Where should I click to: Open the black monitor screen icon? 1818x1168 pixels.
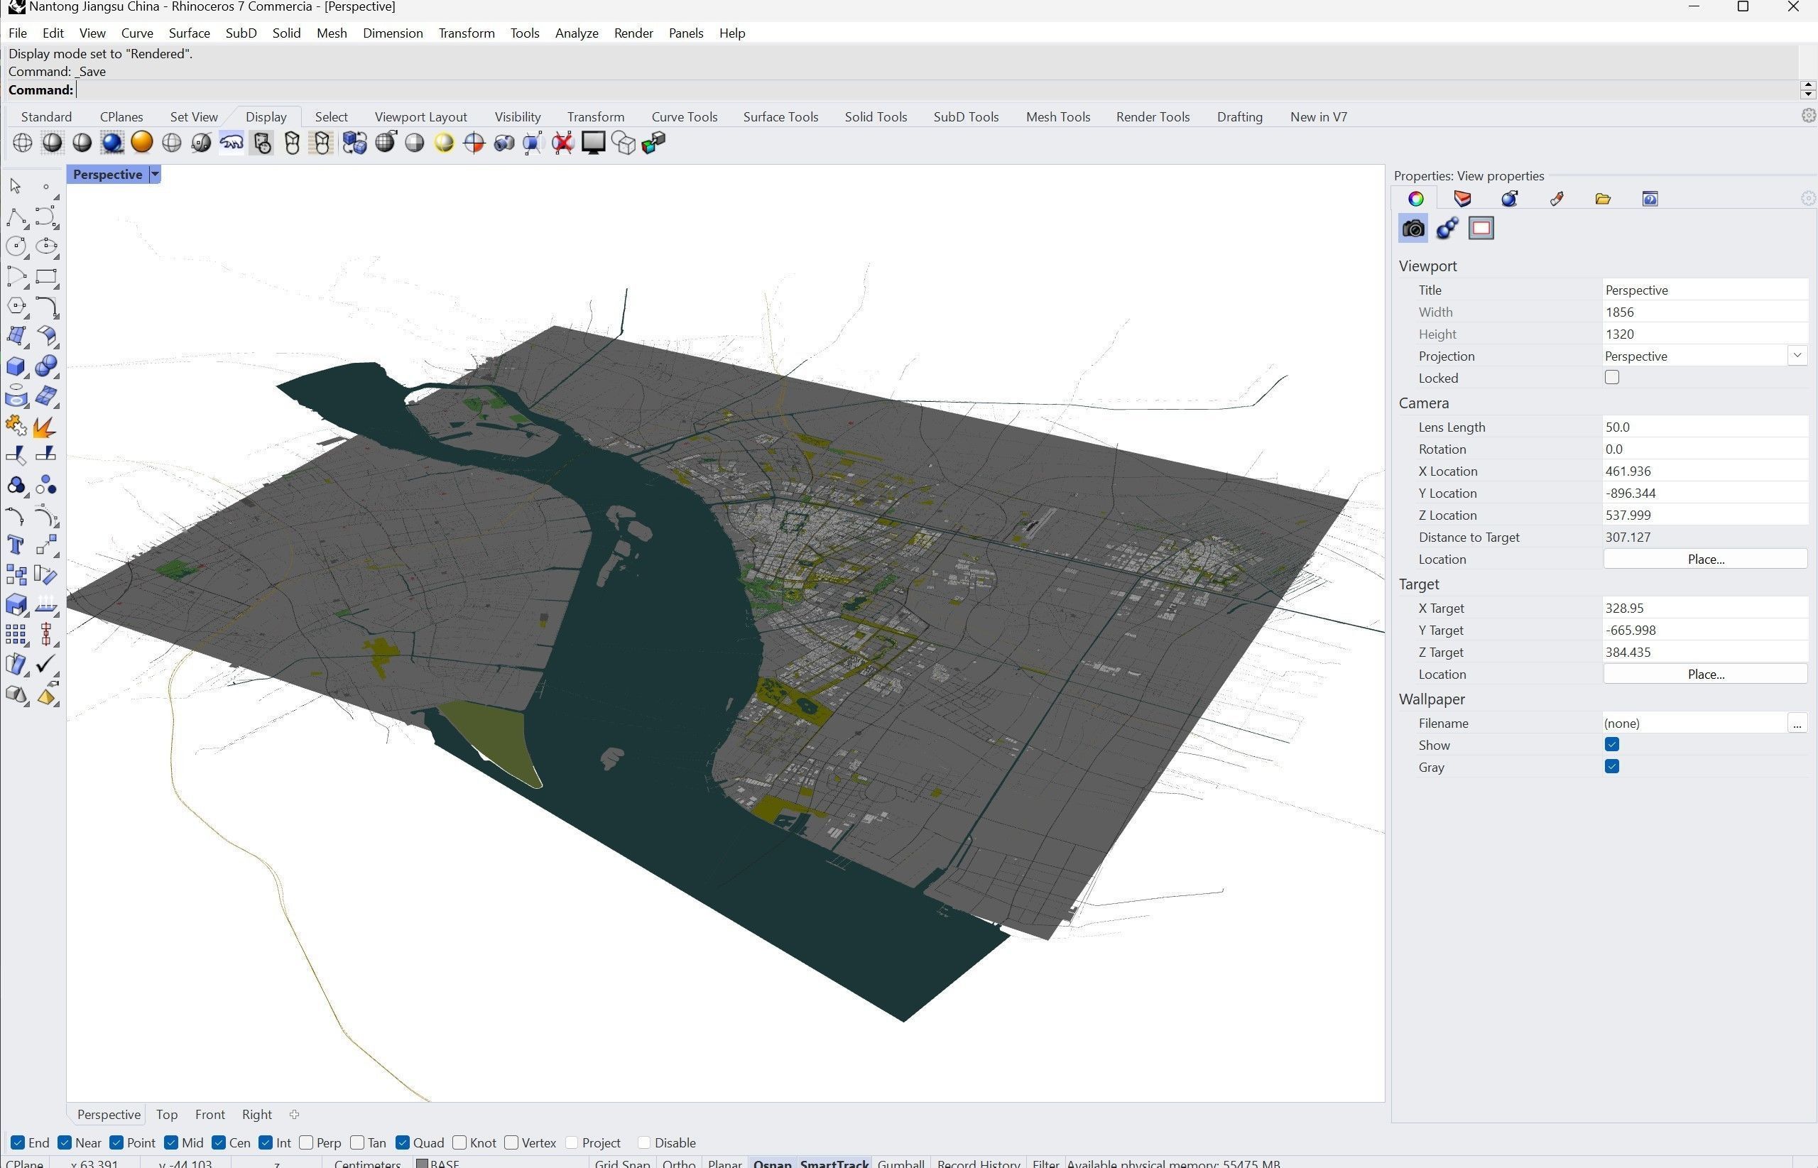tap(593, 143)
